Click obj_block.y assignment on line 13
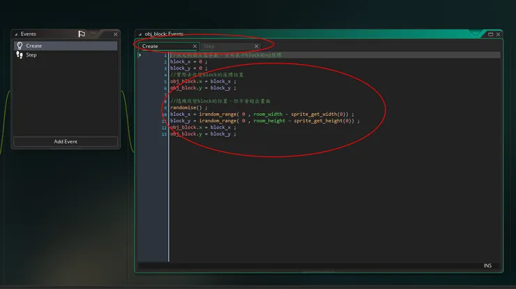The height and width of the screenshot is (289, 516). pos(203,134)
